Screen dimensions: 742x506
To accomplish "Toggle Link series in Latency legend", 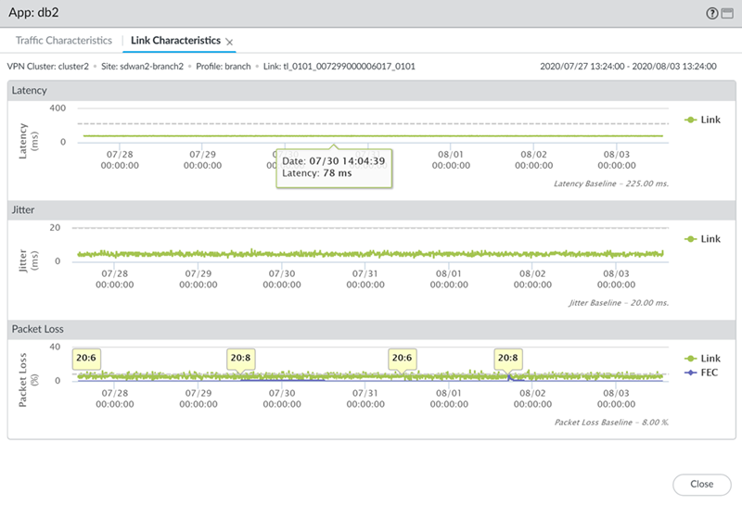I will [x=702, y=120].
